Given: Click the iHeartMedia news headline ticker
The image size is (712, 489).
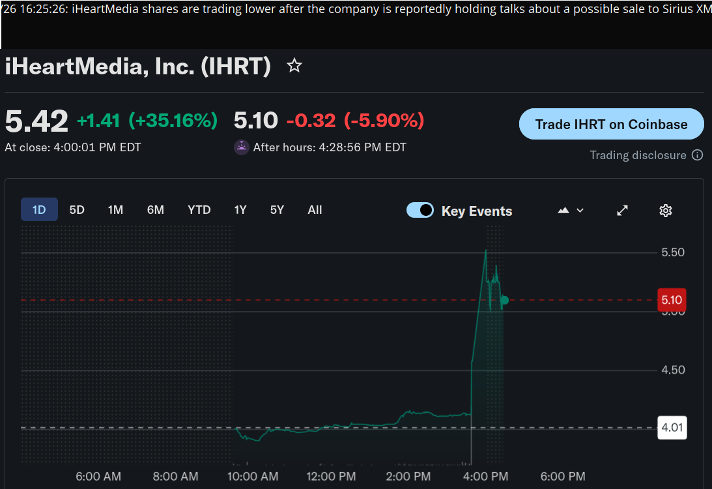Looking at the screenshot, I should 356,9.
